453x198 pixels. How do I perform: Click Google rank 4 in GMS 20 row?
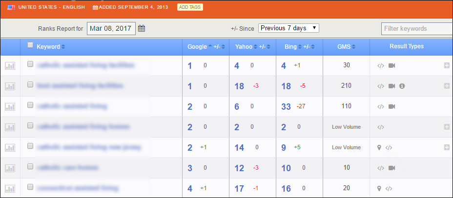(x=190, y=189)
